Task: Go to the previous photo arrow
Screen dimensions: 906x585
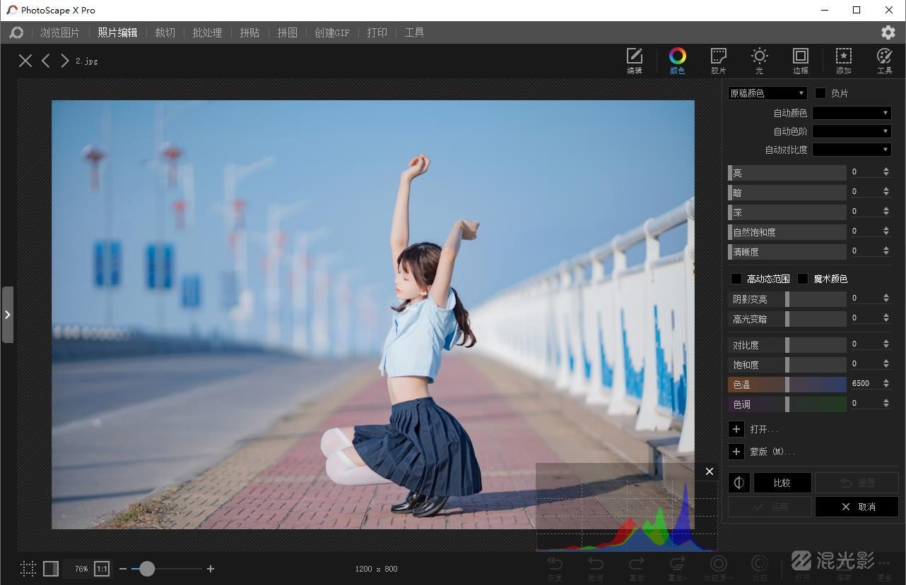Action: [45, 61]
